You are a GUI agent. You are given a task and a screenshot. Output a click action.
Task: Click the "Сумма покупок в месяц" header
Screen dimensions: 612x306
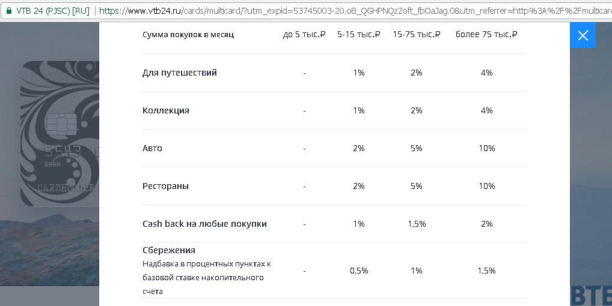(x=188, y=34)
